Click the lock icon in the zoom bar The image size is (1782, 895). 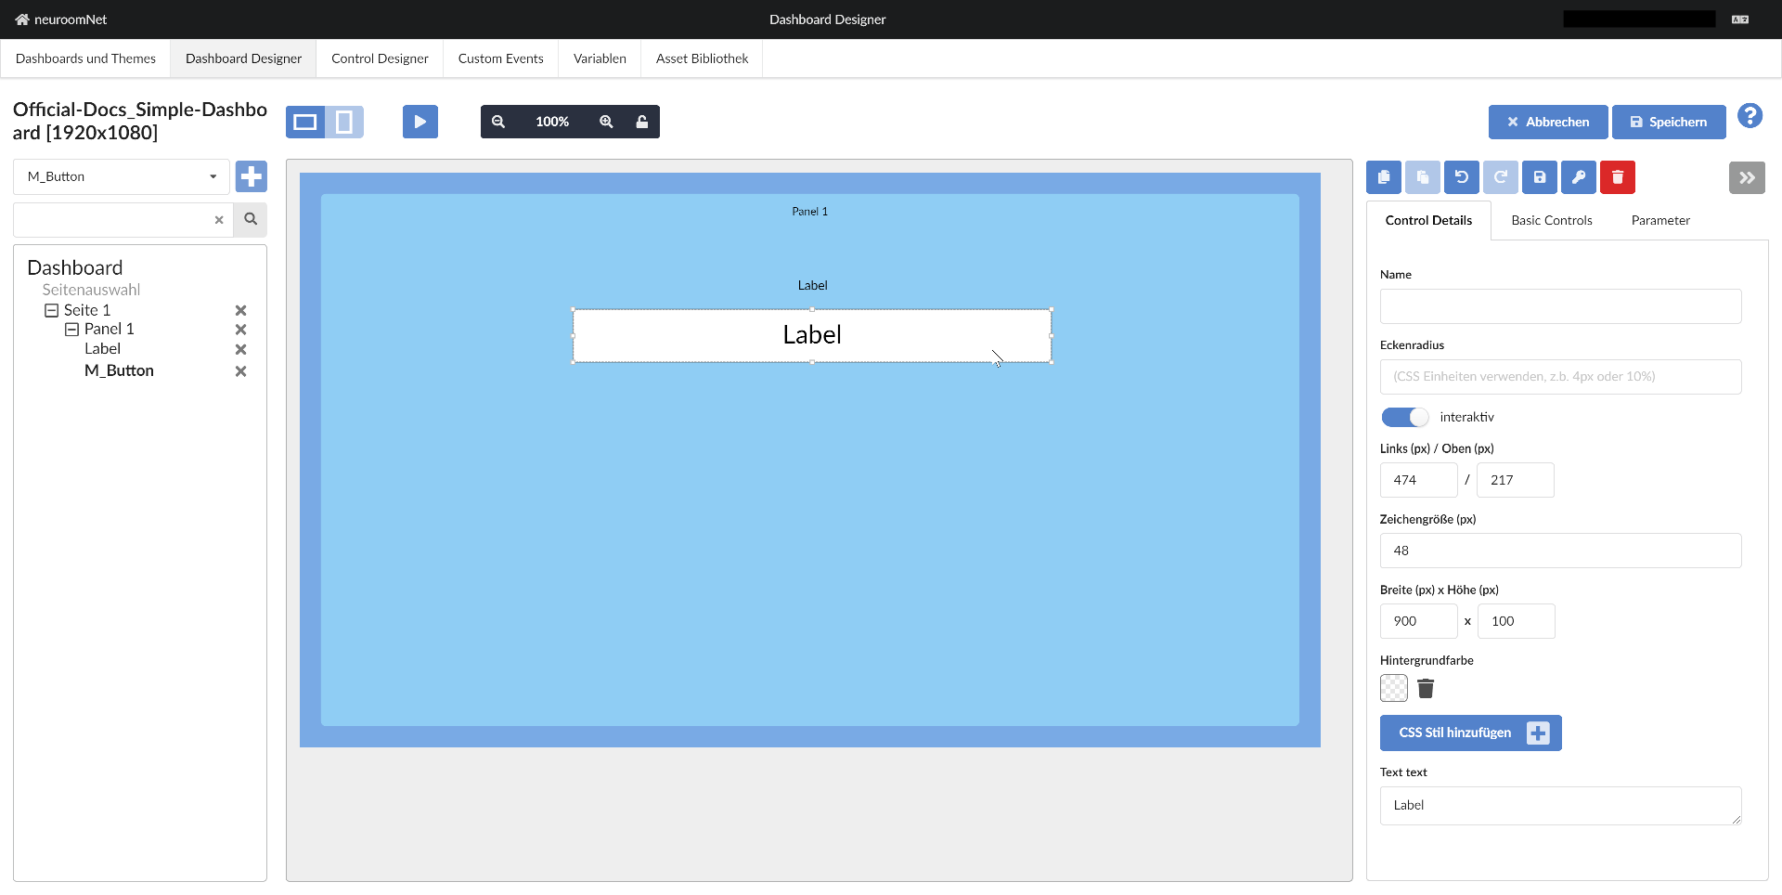[642, 122]
